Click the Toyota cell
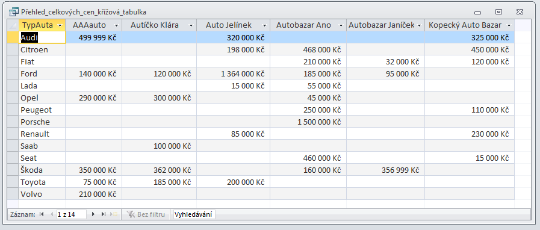 (42, 182)
